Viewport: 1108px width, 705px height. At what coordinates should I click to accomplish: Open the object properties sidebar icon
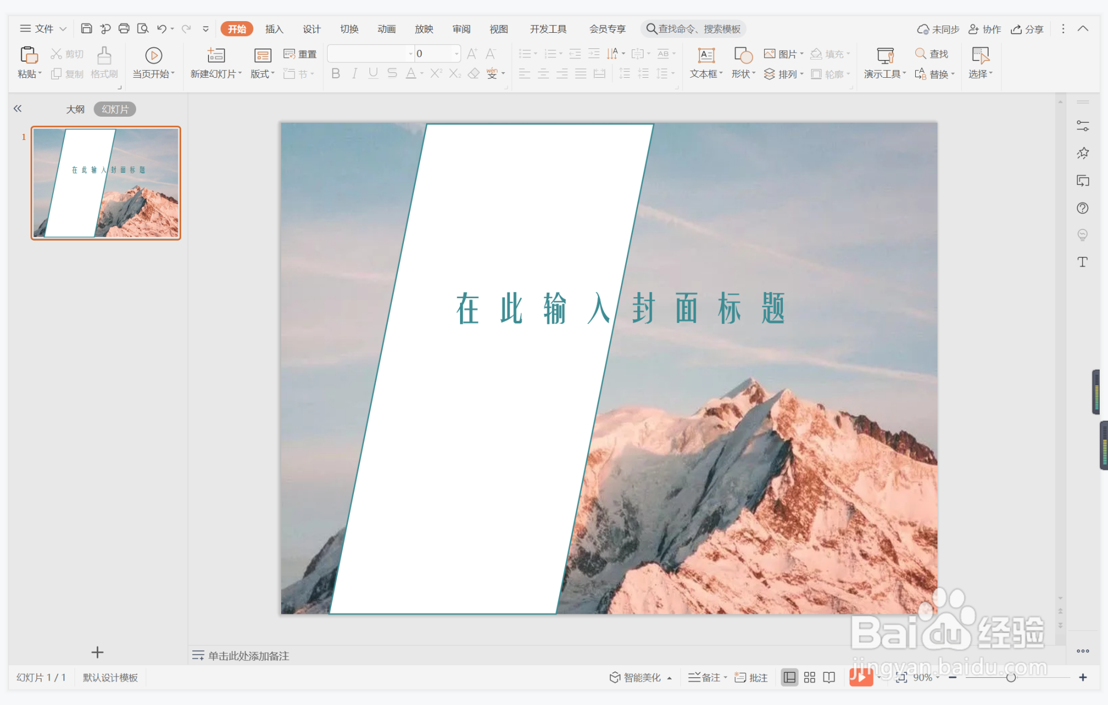(1082, 126)
